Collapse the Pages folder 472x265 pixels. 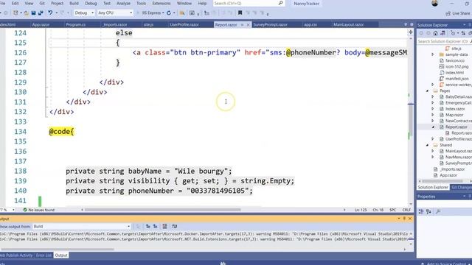tap(428, 91)
